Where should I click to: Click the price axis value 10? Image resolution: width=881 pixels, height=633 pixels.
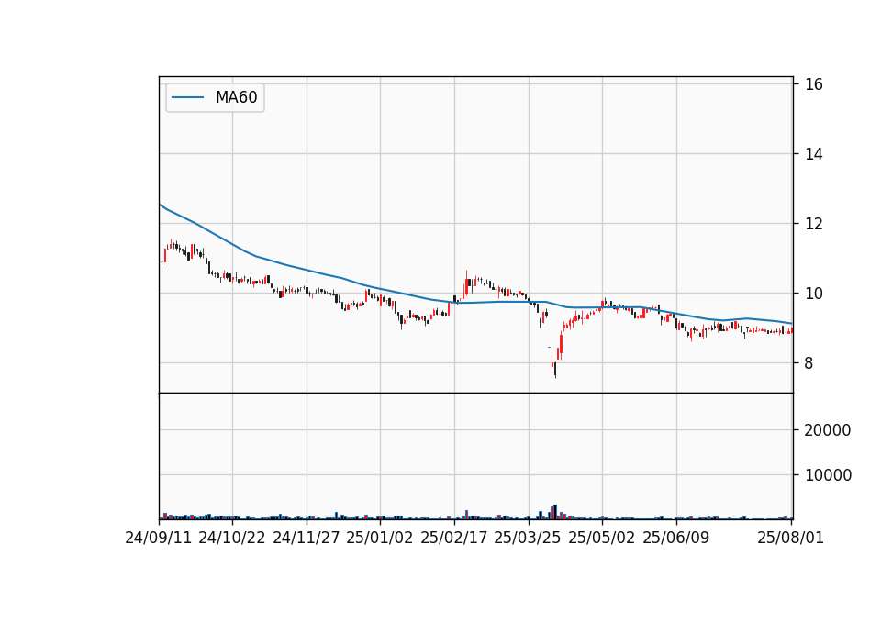click(814, 294)
